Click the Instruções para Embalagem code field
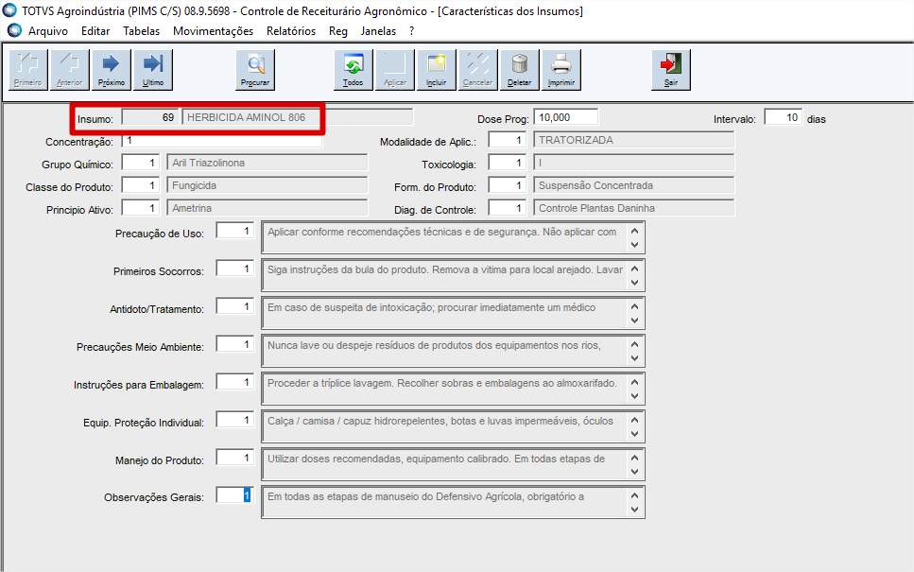This screenshot has height=572, width=914. point(235,383)
